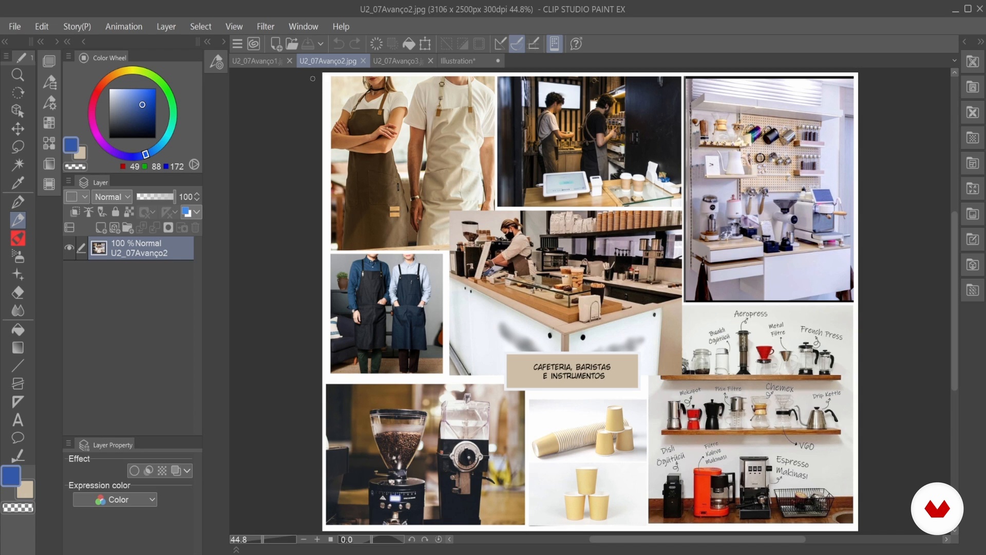Select the Correct line tool
Screen dimensions: 986x555
[x=17, y=456]
